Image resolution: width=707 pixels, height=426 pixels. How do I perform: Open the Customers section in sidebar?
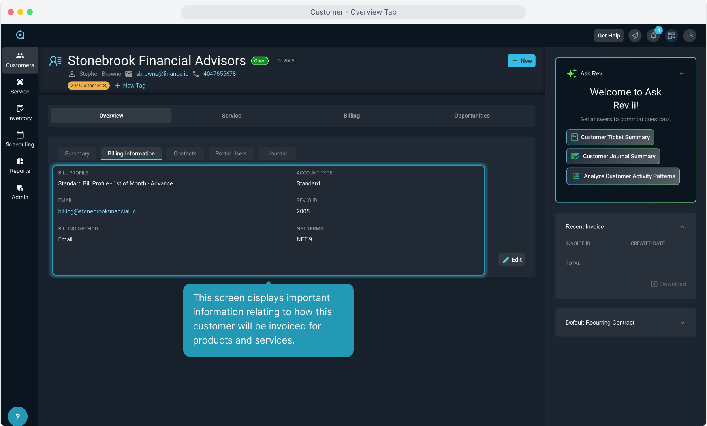(x=20, y=60)
